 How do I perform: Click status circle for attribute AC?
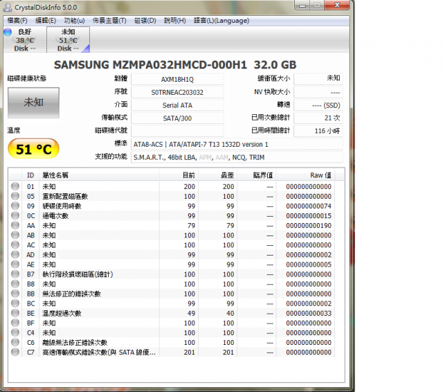[15, 244]
